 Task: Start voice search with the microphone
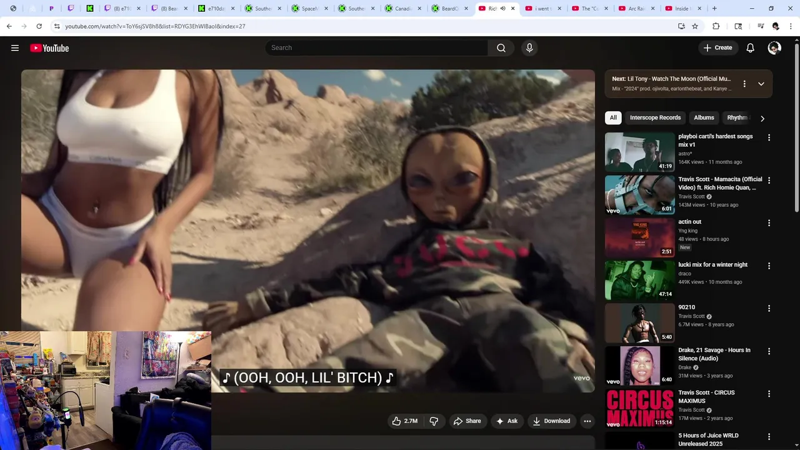pyautogui.click(x=529, y=48)
